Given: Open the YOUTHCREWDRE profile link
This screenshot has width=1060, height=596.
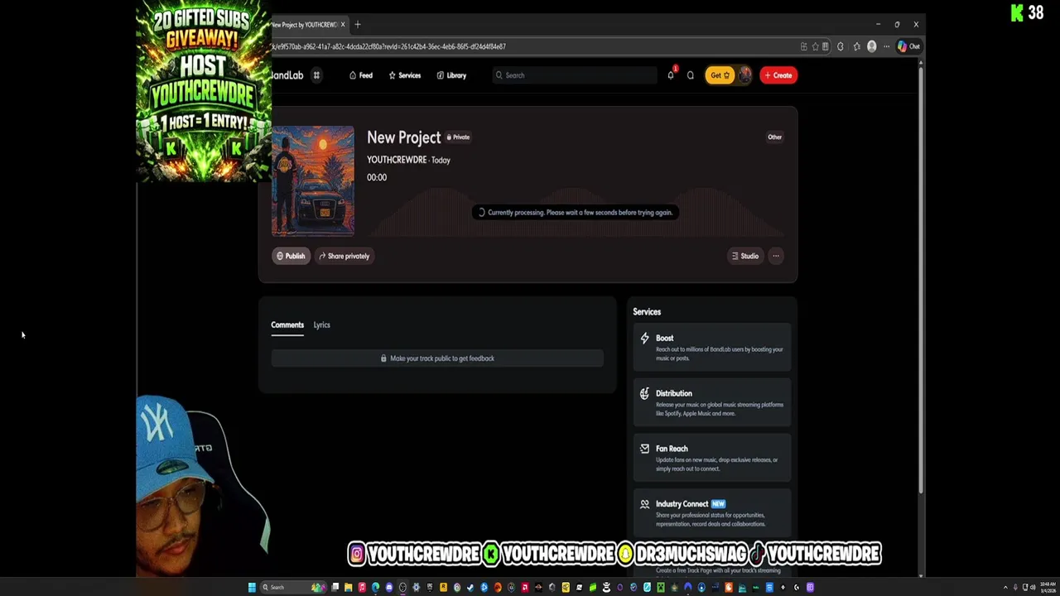Looking at the screenshot, I should 397,160.
